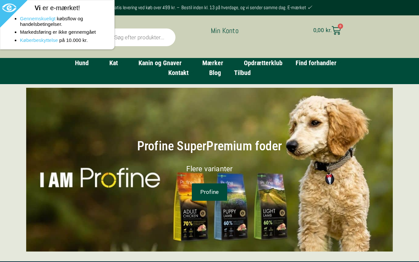419x262 pixels.
Task: Open the Hund menu
Action: [82, 63]
